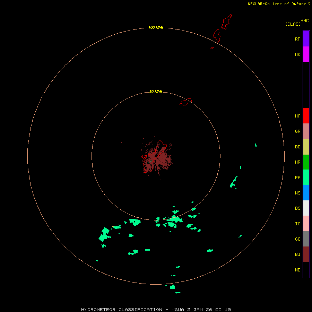Click the 'GR' legend label
312x312 pixels.
[298, 131]
